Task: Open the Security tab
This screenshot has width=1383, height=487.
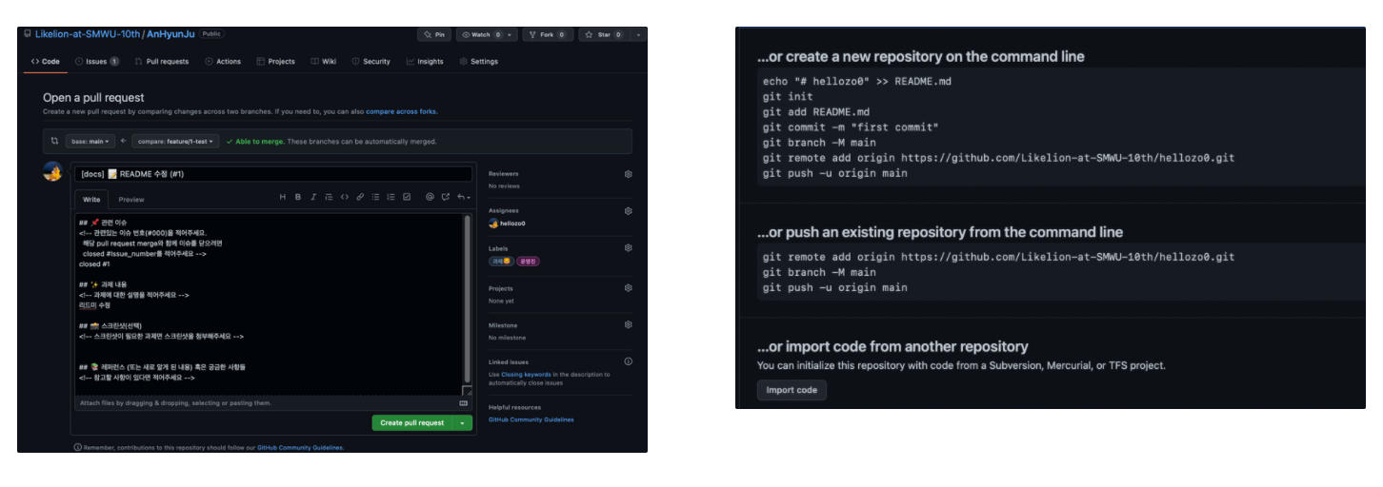Action: click(371, 61)
